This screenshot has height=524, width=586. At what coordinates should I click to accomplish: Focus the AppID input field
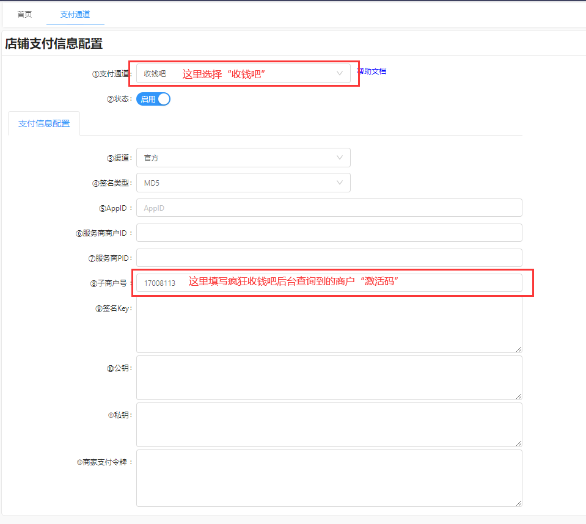tap(329, 208)
